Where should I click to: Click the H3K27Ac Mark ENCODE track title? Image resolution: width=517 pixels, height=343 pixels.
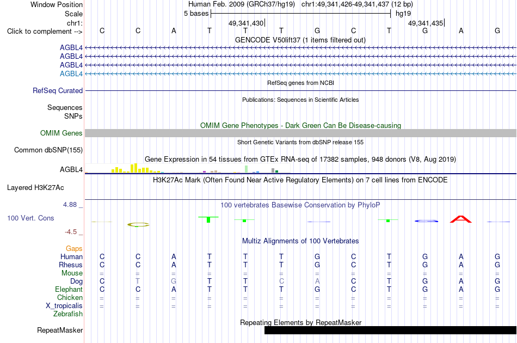pos(300,180)
